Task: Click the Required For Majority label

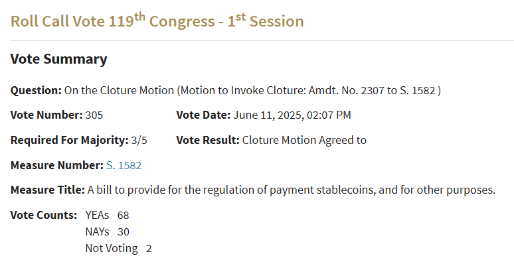Action: pos(70,140)
